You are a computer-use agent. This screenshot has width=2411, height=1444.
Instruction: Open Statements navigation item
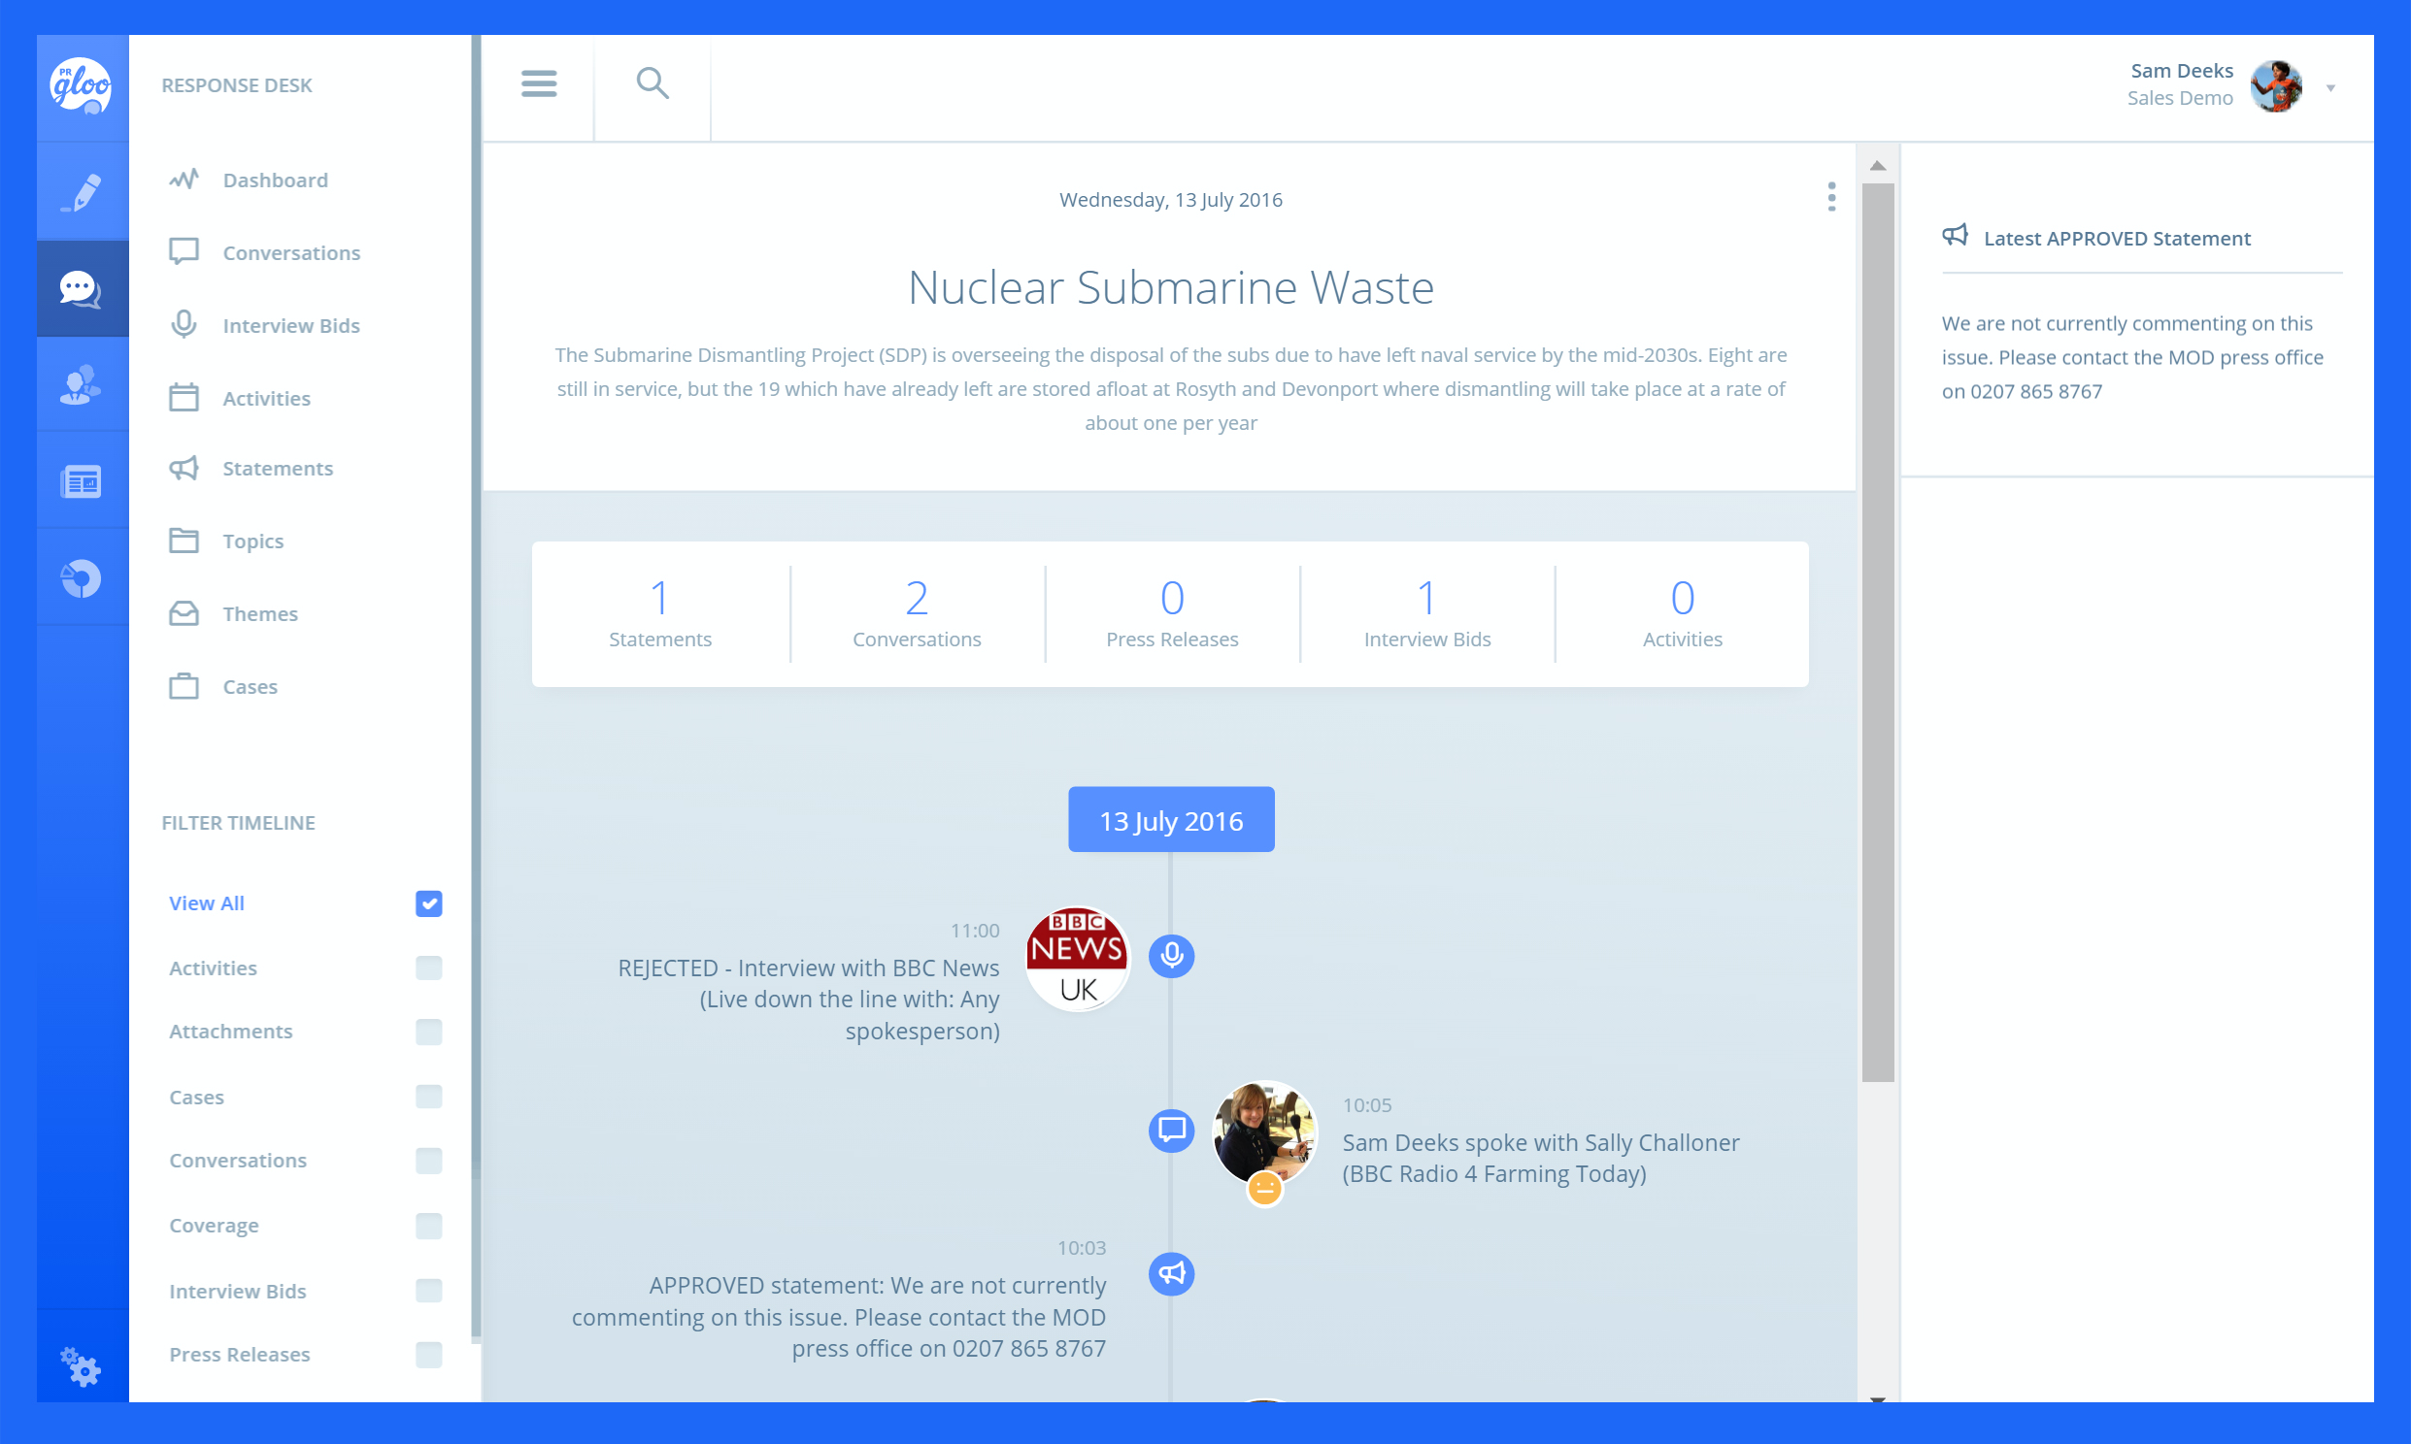tap(278, 469)
